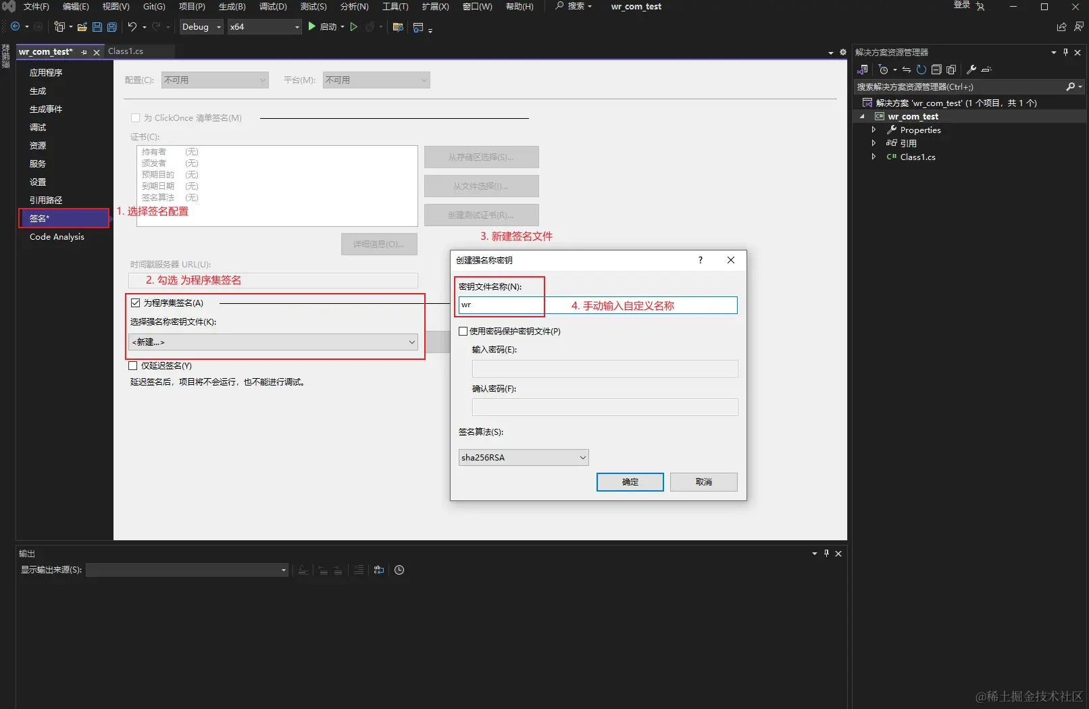The image size is (1089, 709).
Task: Click the 取消 button in dialog
Action: tap(703, 481)
